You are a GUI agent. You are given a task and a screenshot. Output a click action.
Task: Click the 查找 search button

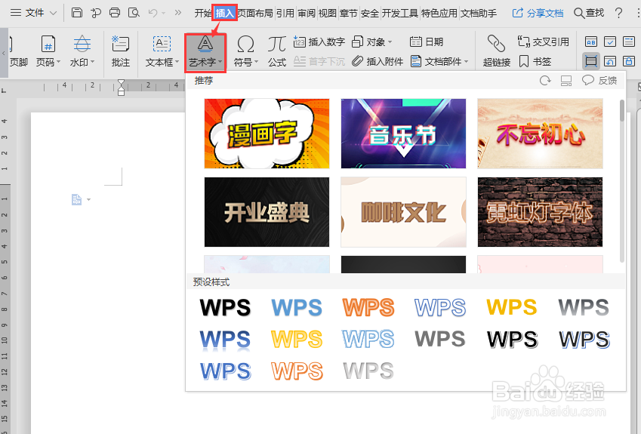pos(589,13)
